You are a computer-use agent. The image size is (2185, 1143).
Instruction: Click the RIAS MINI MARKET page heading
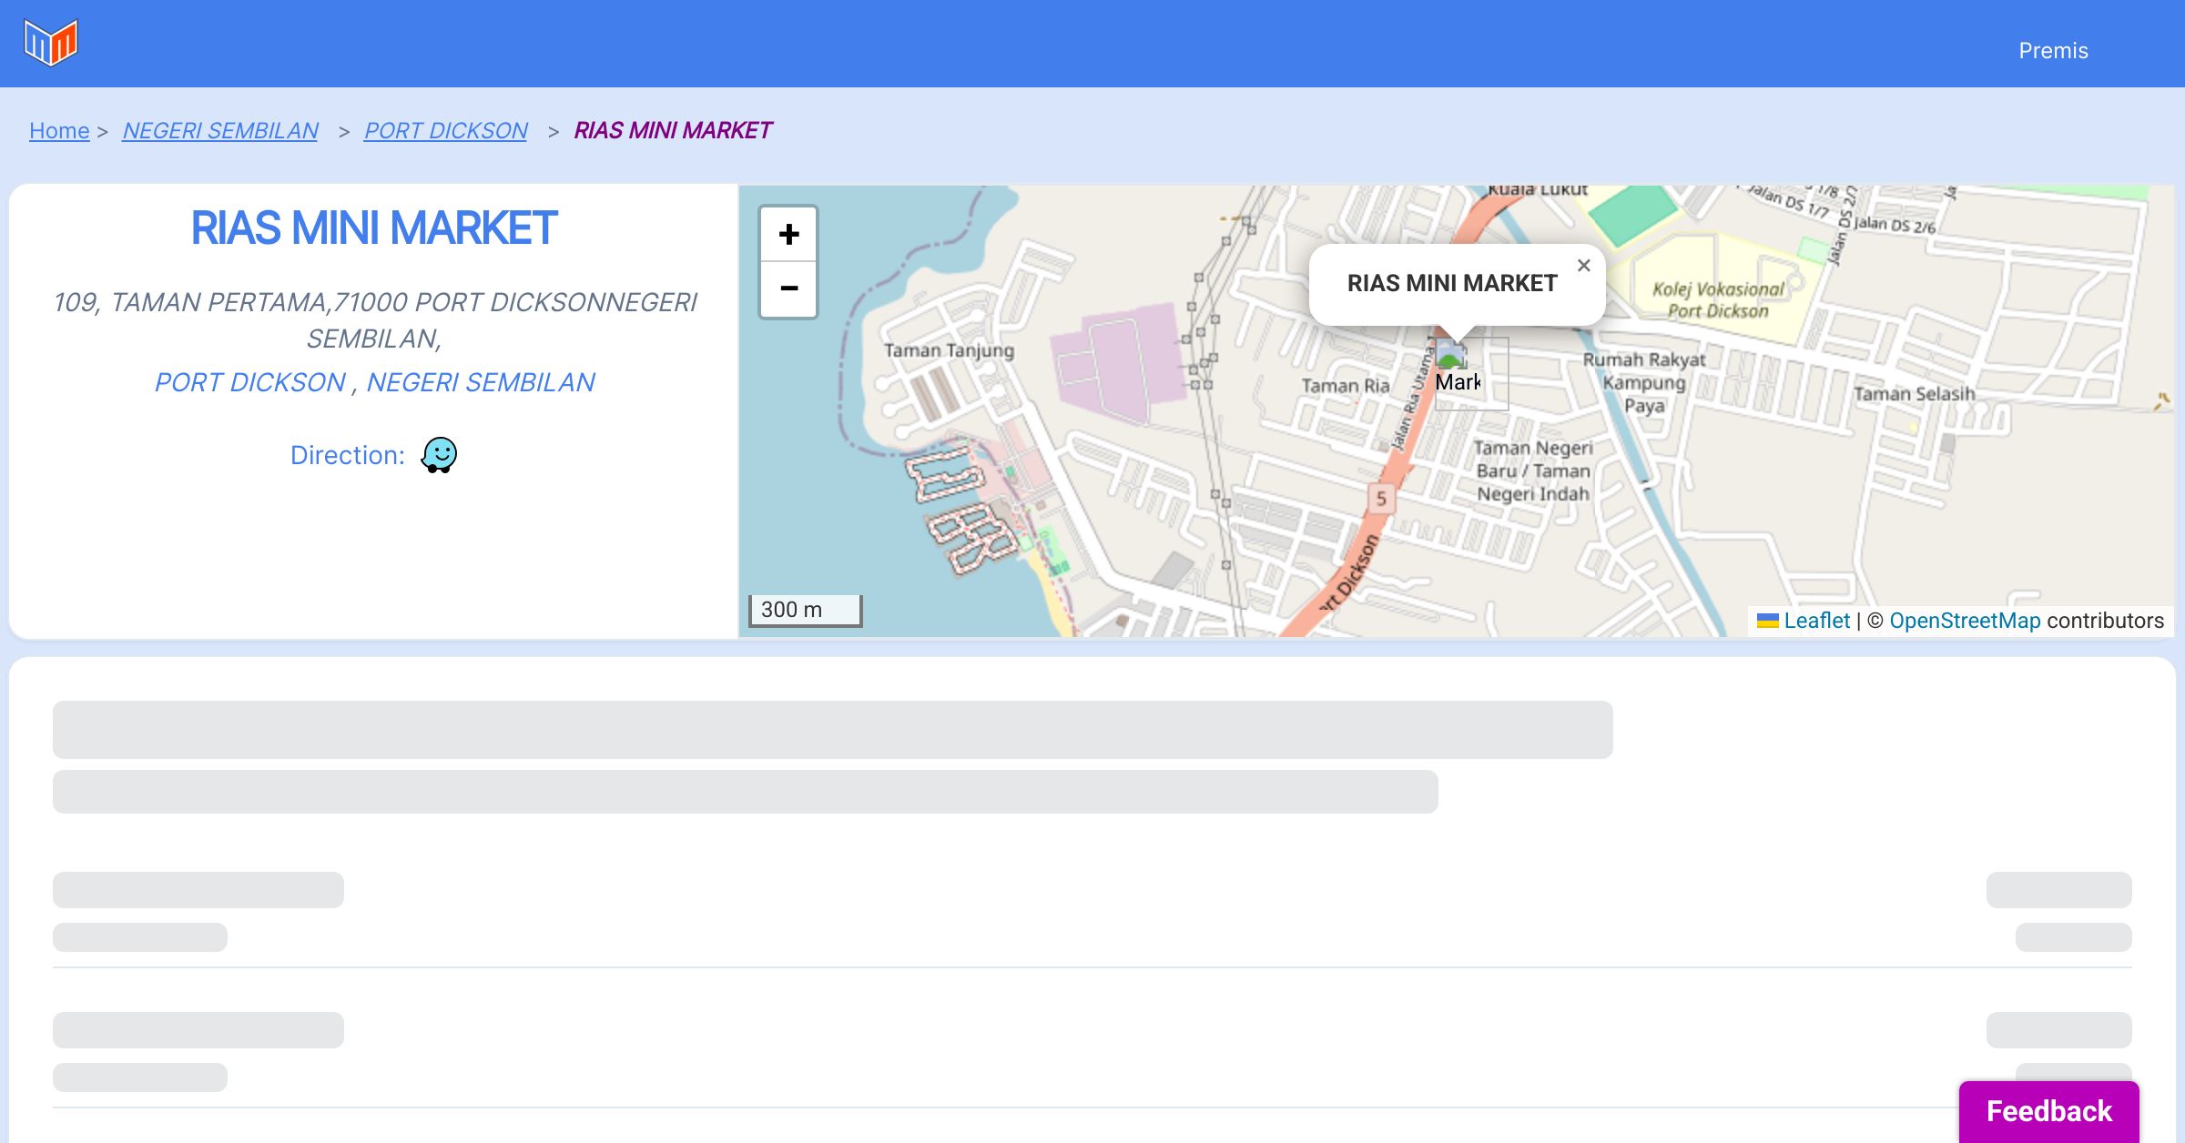[373, 228]
